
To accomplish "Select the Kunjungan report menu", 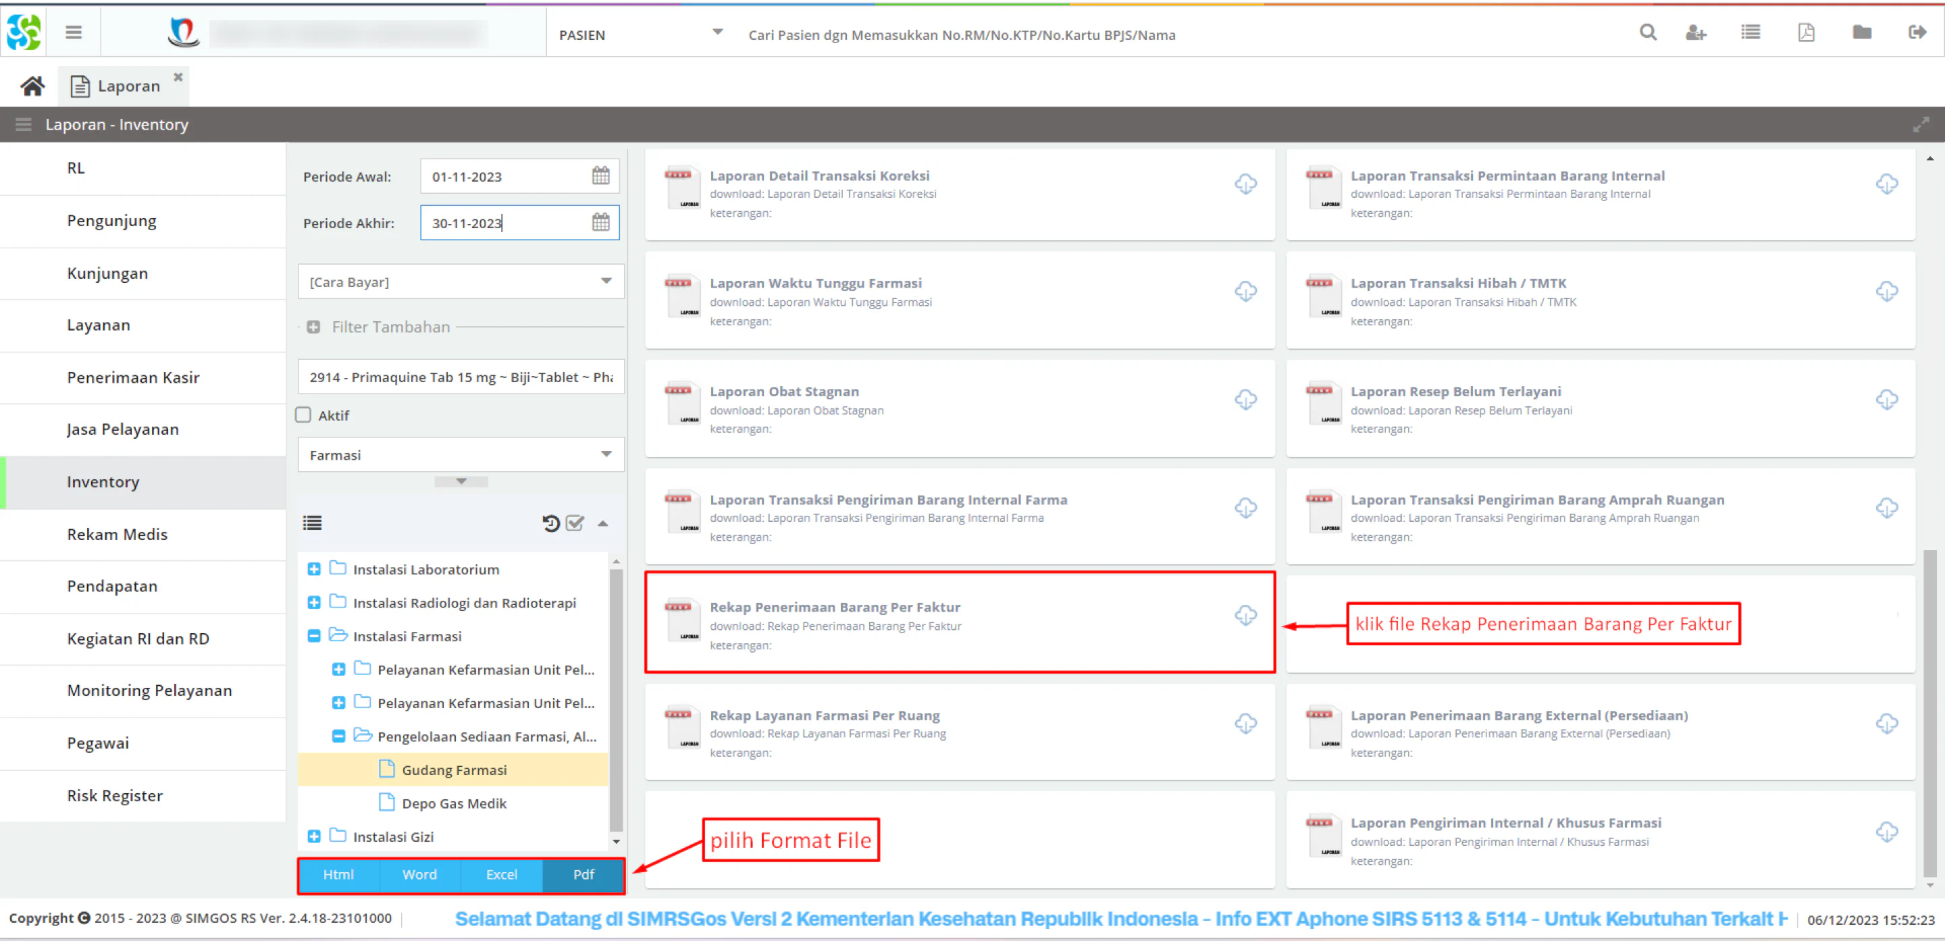I will click(x=142, y=273).
